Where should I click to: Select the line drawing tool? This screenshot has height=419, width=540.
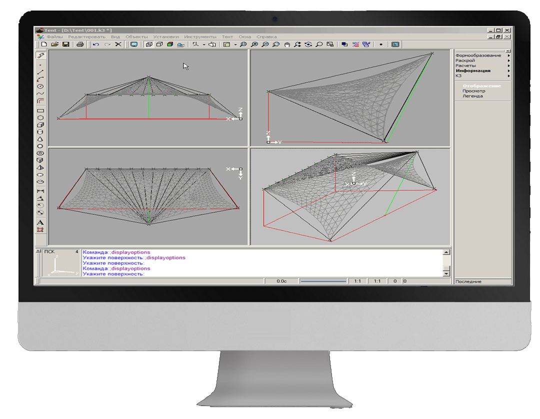click(x=40, y=72)
